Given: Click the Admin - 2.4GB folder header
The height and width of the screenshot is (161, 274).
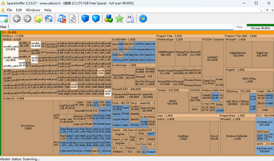Looking at the screenshot, I should [188, 119].
